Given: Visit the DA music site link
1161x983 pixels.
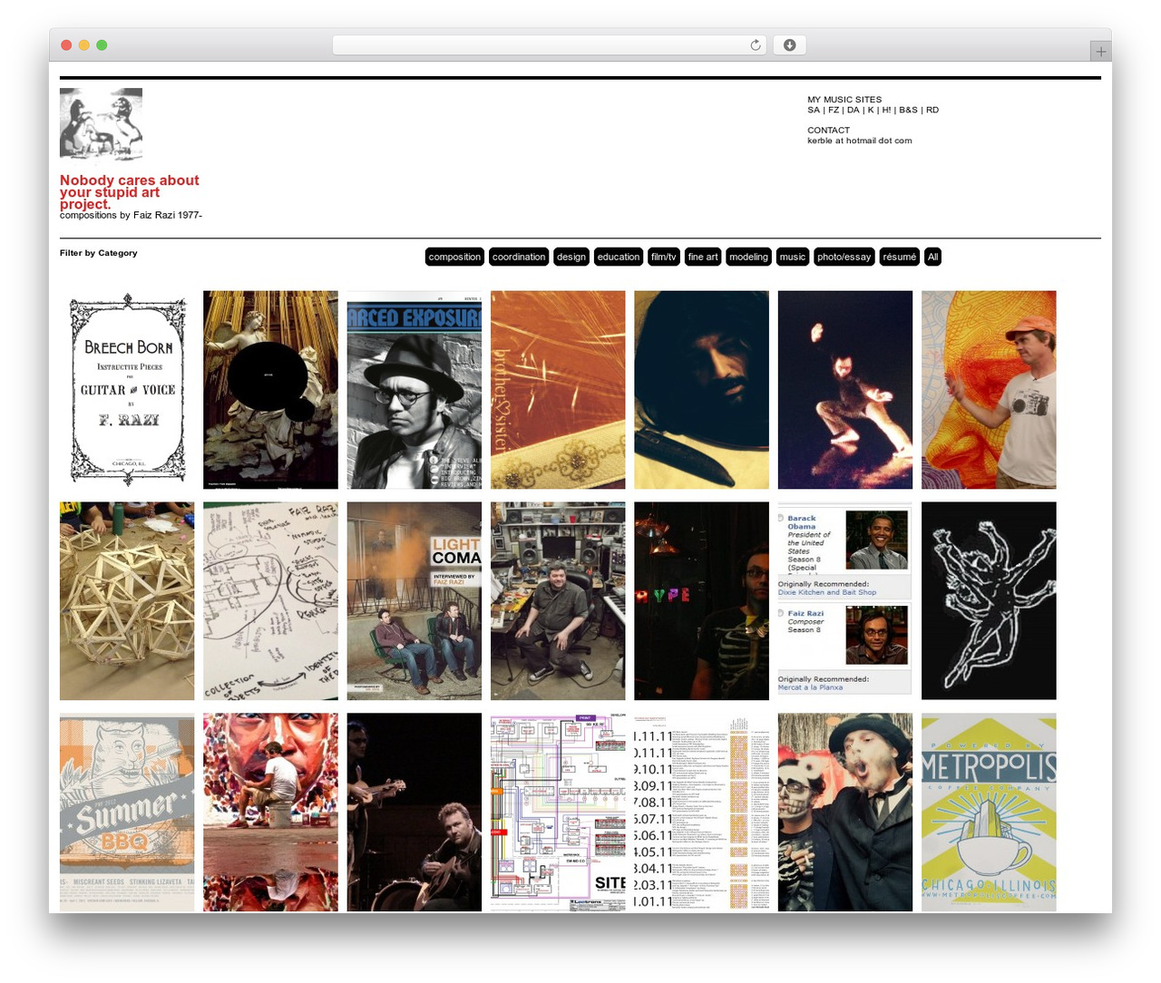Looking at the screenshot, I should [x=854, y=110].
